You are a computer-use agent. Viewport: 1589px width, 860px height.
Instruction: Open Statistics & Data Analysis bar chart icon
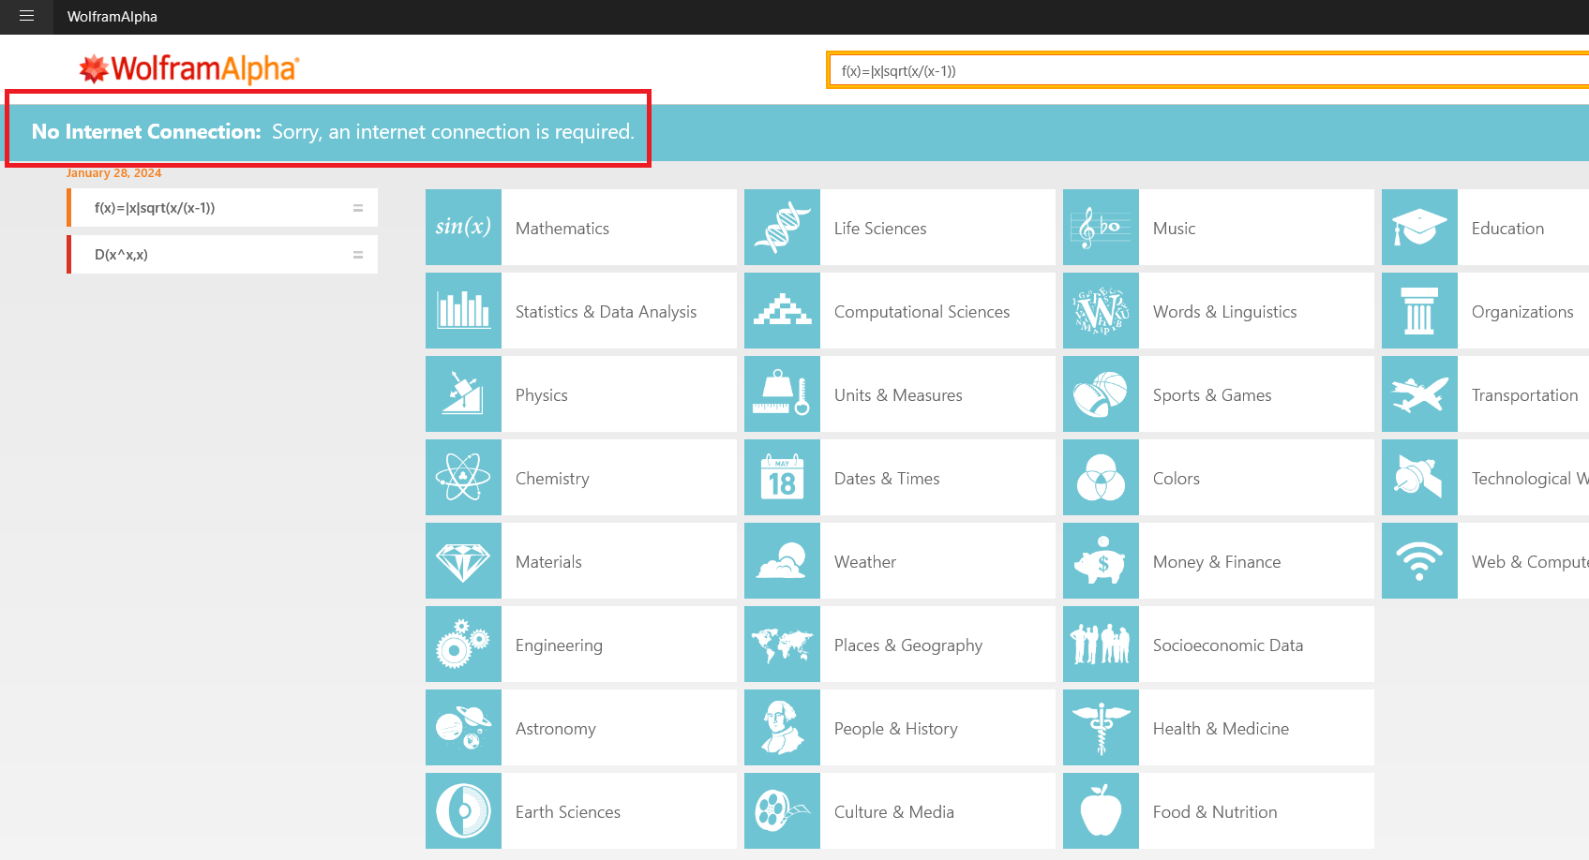(463, 311)
